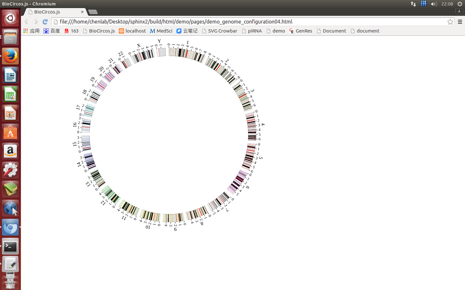
Task: Click chromosome Y ideogram band
Action: click(161, 52)
